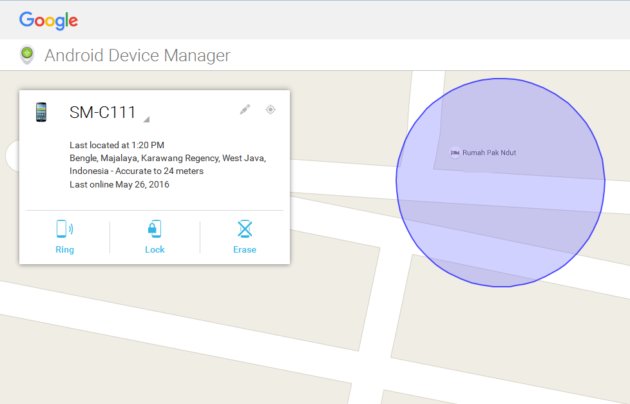The height and width of the screenshot is (404, 630).
Task: Rename device using the pencil icon
Action: 245,110
